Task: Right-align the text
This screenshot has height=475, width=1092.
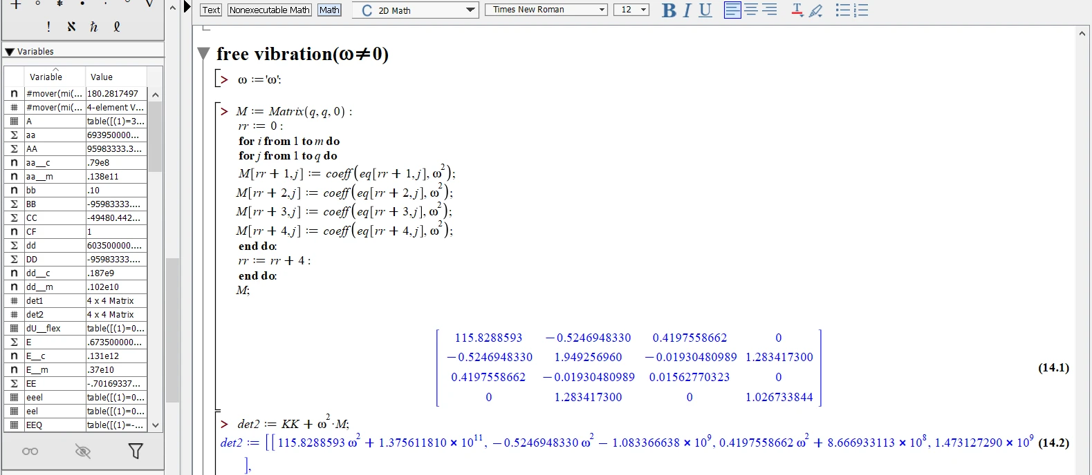Action: click(x=769, y=10)
